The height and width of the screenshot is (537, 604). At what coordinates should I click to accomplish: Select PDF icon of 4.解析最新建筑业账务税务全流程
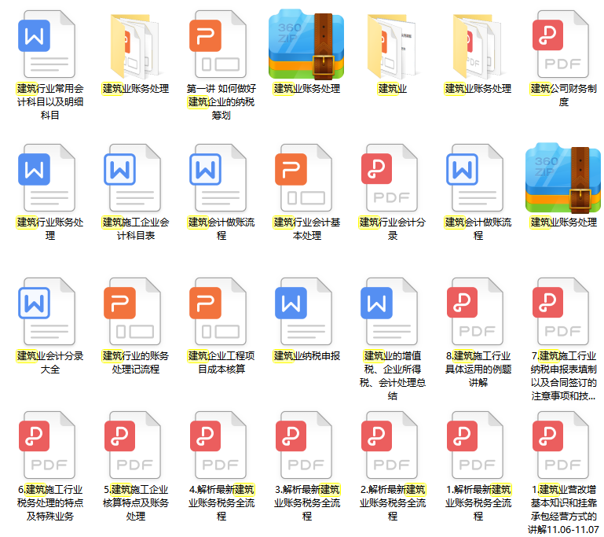pyautogui.click(x=218, y=445)
